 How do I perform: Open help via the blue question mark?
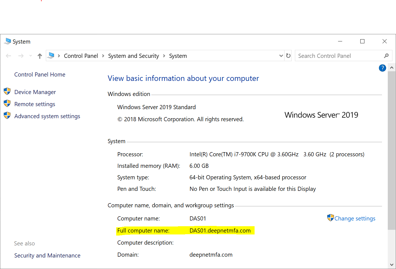(382, 68)
